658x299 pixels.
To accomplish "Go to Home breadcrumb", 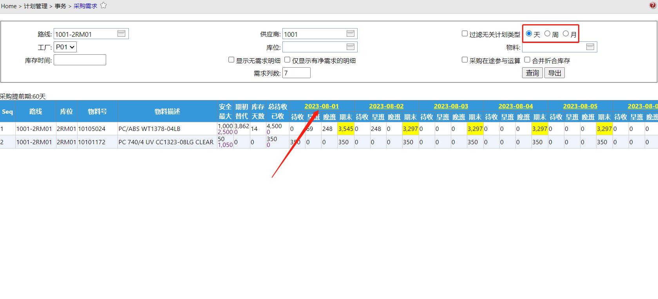I will (9, 6).
